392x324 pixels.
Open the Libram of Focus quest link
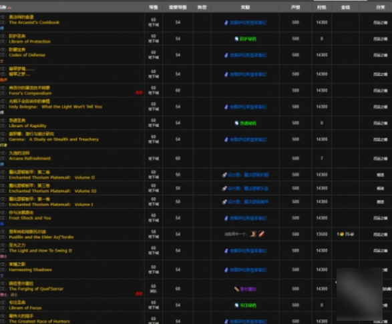[25, 308]
